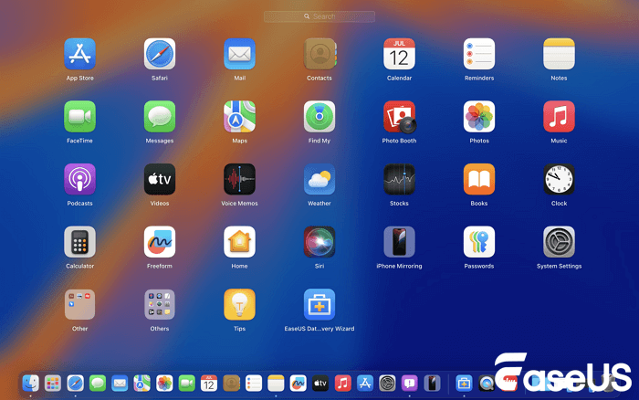Open iPhone Mirroring from the Dock
Screen dimensions: 639x400
click(432, 384)
